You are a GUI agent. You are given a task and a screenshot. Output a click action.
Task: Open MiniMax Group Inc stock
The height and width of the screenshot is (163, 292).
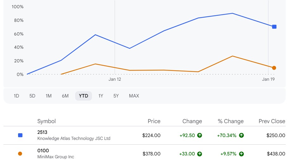[55, 157]
